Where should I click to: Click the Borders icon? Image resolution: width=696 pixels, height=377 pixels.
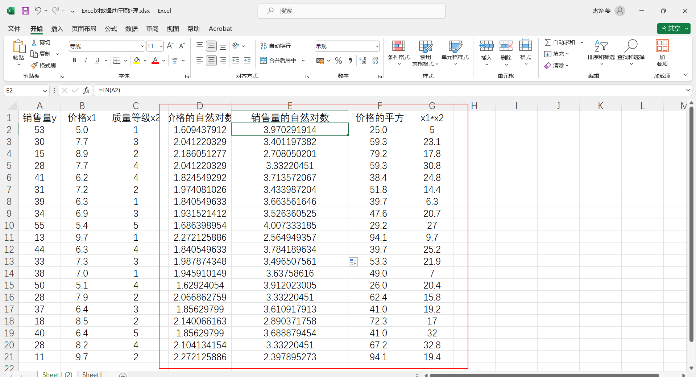pyautogui.click(x=117, y=61)
